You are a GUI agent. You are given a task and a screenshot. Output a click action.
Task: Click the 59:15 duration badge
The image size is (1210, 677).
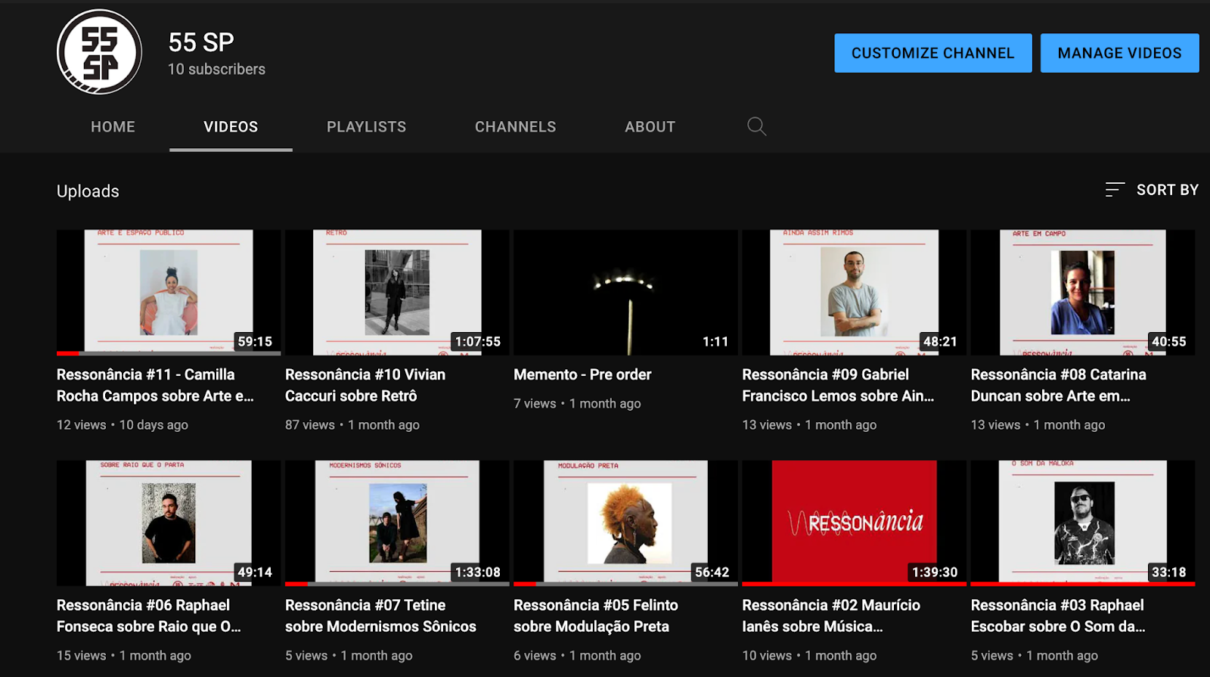tap(255, 342)
